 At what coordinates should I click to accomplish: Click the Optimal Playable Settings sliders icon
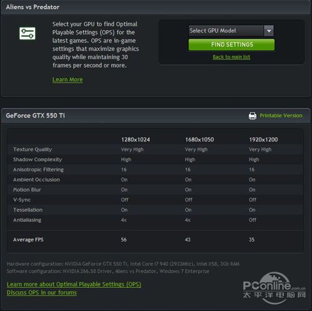(27, 33)
